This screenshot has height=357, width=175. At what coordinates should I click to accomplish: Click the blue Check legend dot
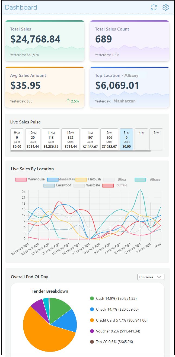coord(92,309)
